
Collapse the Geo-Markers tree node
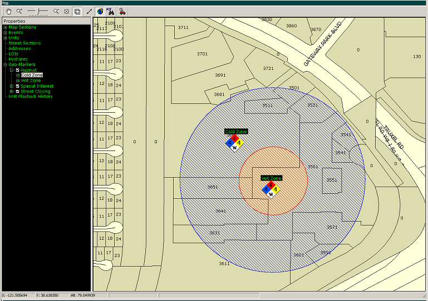[5, 64]
